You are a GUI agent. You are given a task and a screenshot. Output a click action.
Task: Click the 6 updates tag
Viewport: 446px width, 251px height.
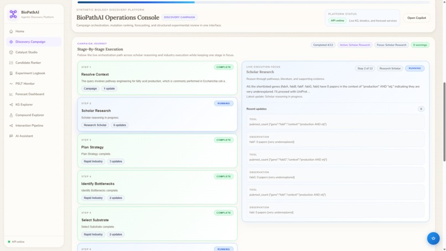120,125
